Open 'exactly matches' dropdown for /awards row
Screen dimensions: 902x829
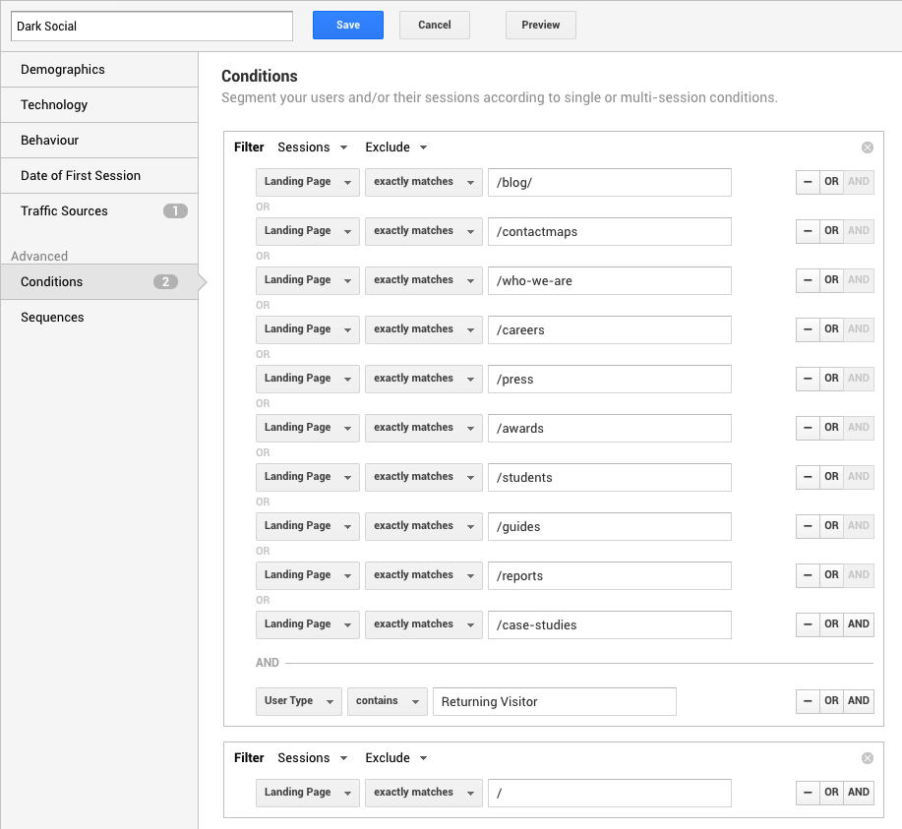point(423,428)
